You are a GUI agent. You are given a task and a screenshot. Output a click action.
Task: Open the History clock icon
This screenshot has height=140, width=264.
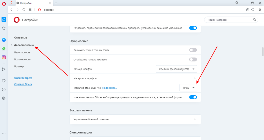[x=4, y=90]
